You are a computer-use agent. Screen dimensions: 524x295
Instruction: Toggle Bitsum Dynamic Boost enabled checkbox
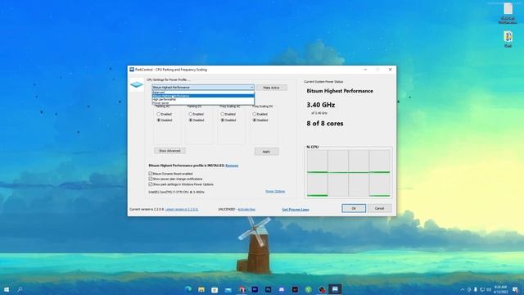151,174
